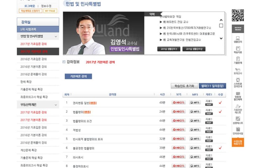Download MP3 for lecture 8 통정허위표시

pyautogui.click(x=195, y=166)
